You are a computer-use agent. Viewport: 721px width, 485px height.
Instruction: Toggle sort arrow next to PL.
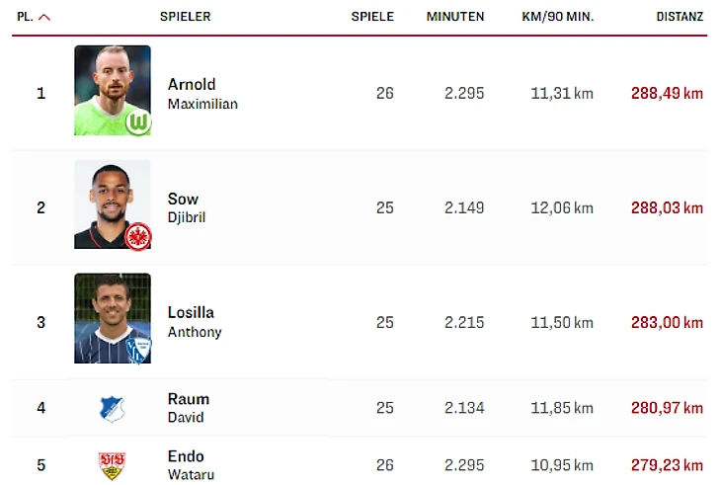pyautogui.click(x=45, y=17)
